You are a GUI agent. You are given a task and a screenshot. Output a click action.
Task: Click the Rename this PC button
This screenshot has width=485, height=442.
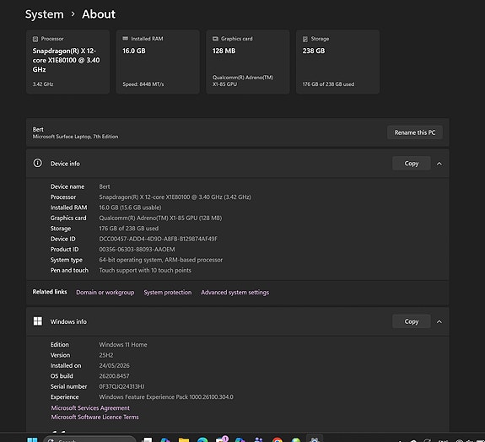[414, 132]
